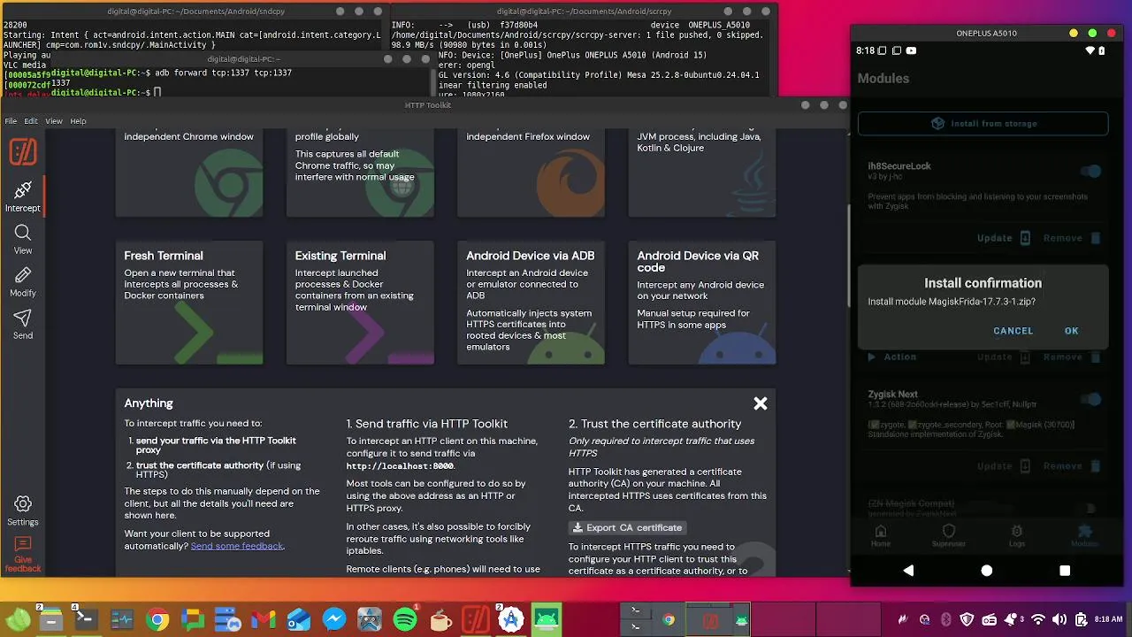Switch to Magisk Logs tab
The height and width of the screenshot is (637, 1132).
click(1017, 535)
